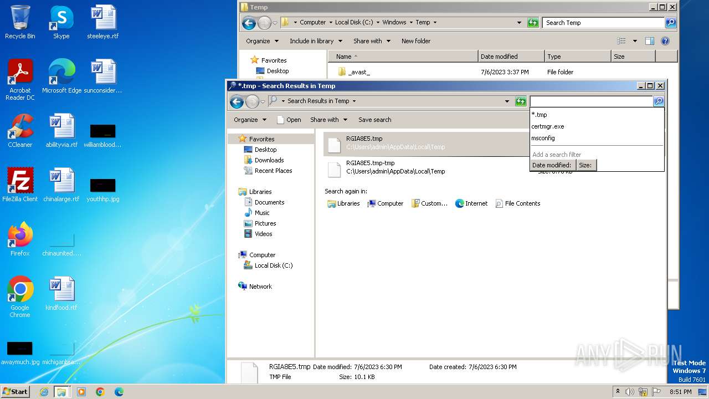Search again in Custom location
The width and height of the screenshot is (709, 399).
(x=429, y=203)
